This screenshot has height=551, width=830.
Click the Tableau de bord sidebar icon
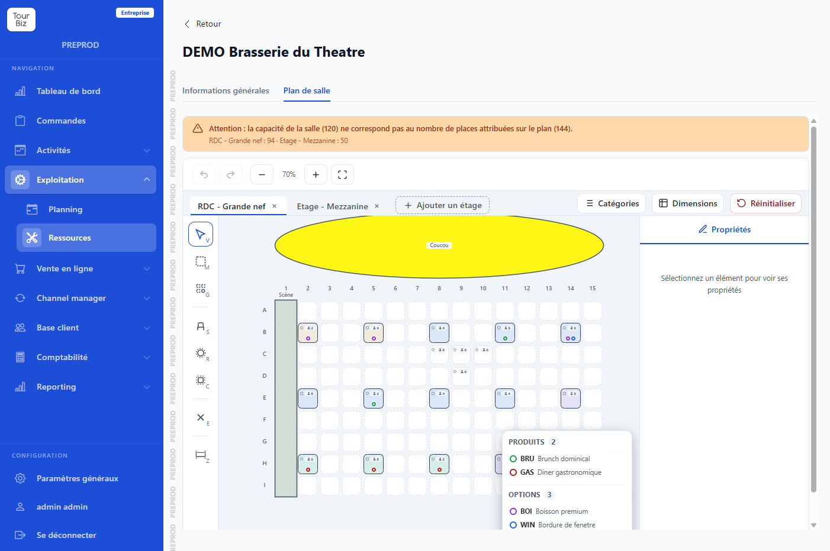(20, 91)
